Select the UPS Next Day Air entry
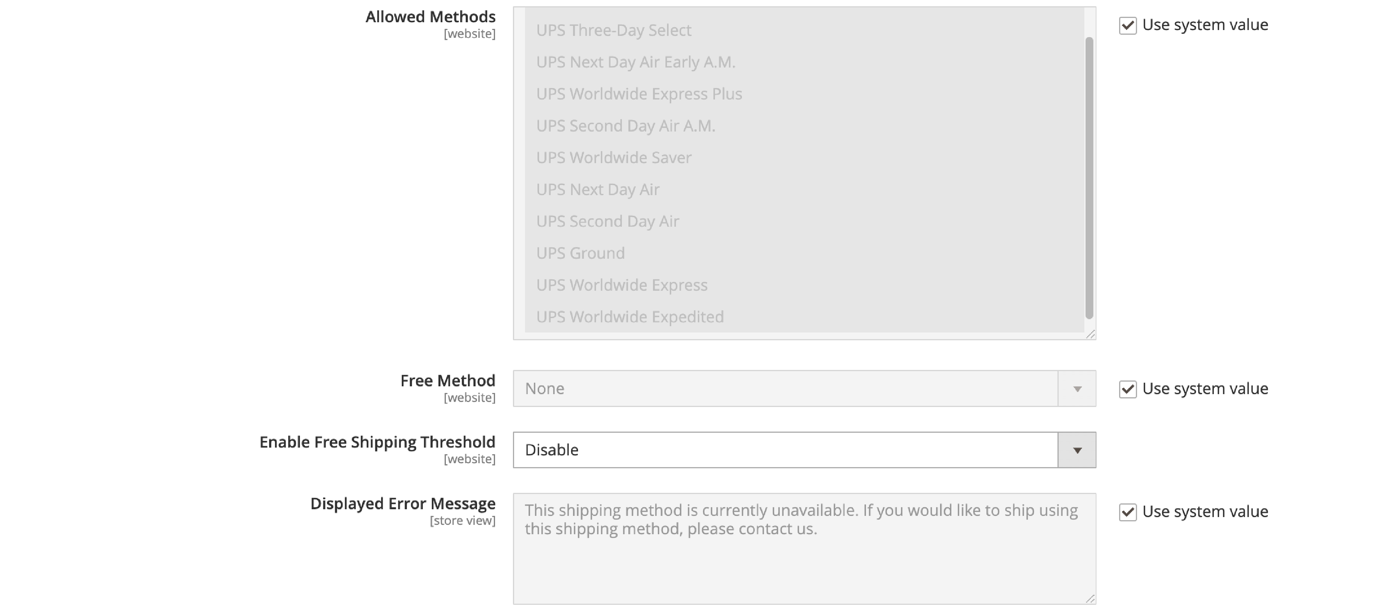The width and height of the screenshot is (1398, 615). (x=804, y=189)
